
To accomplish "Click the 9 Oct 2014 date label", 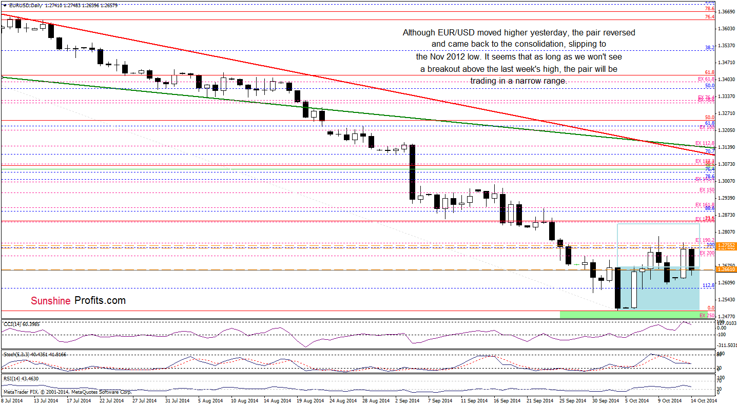I will pos(669,400).
